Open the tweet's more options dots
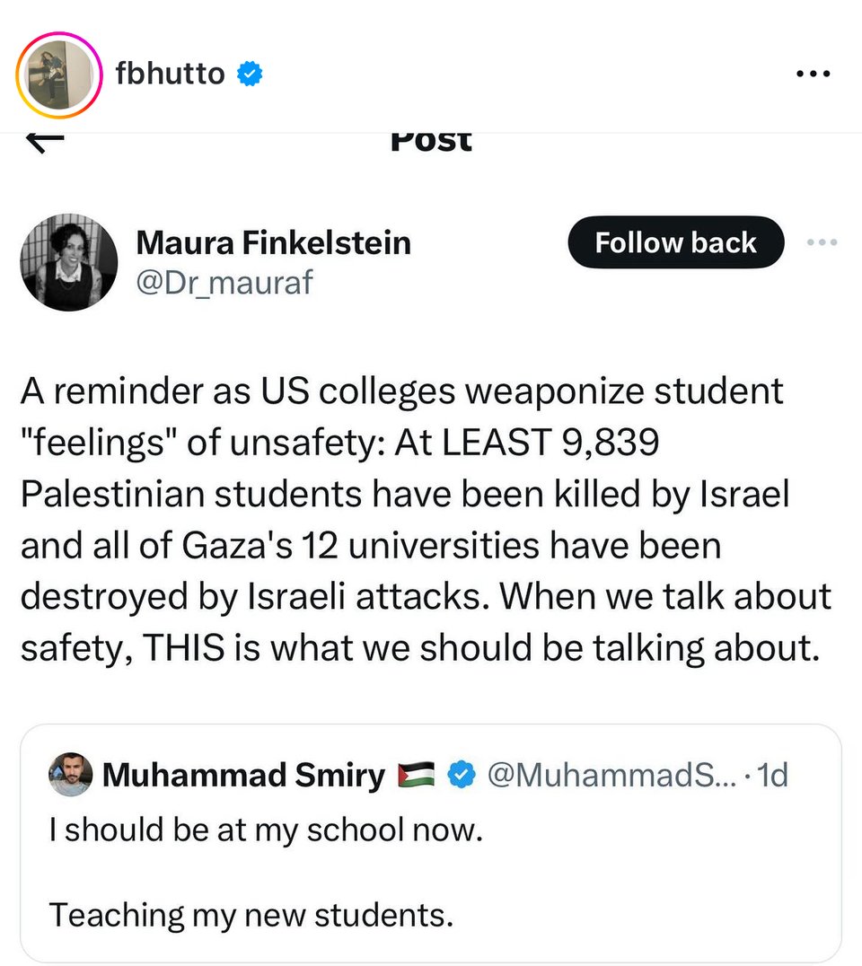Screen dimensions: 862x966 822,242
